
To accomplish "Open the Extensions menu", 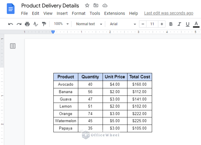I will point(115,13).
